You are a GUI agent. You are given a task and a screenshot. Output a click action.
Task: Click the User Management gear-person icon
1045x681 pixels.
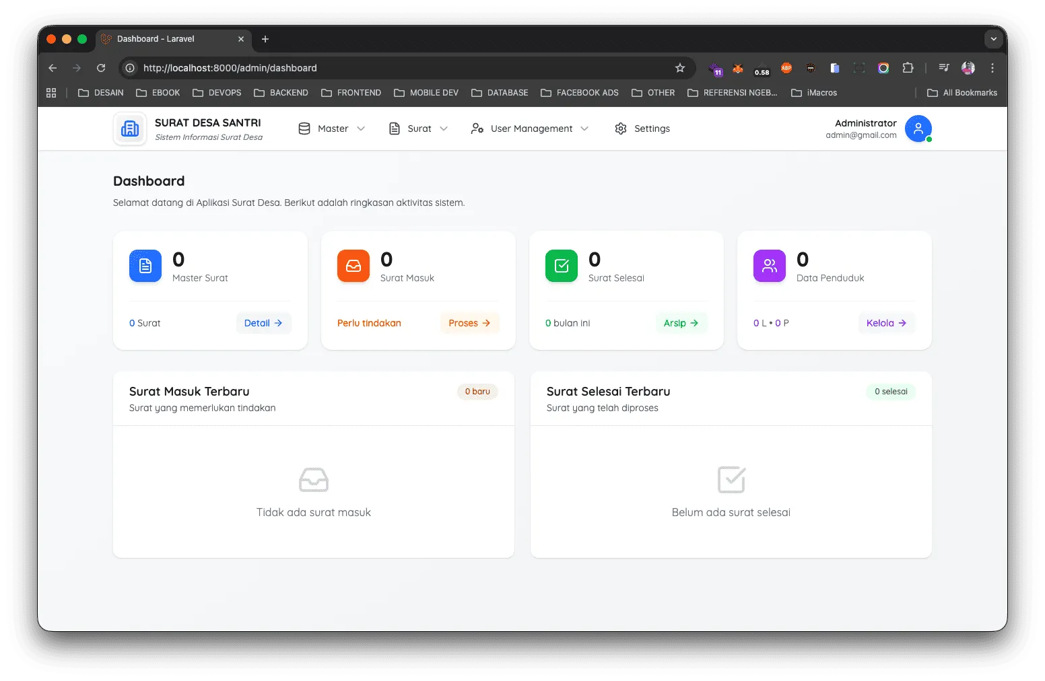click(x=477, y=129)
